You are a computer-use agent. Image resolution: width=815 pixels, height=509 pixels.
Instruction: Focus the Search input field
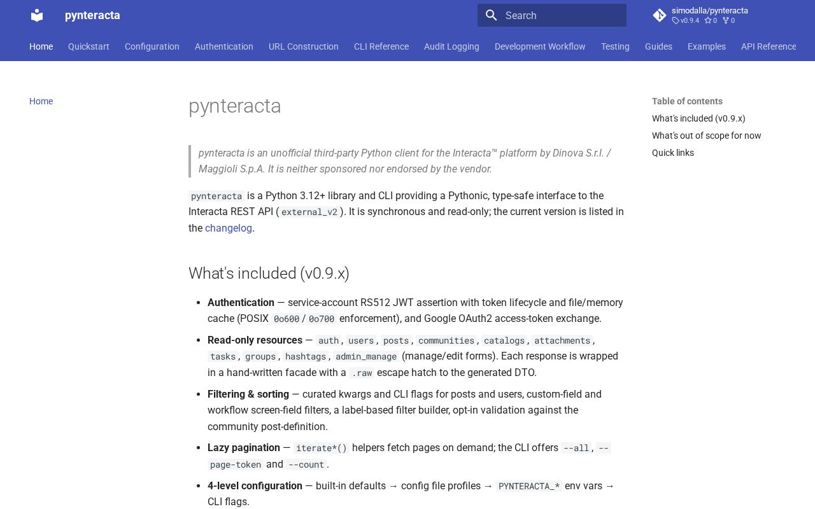click(552, 15)
